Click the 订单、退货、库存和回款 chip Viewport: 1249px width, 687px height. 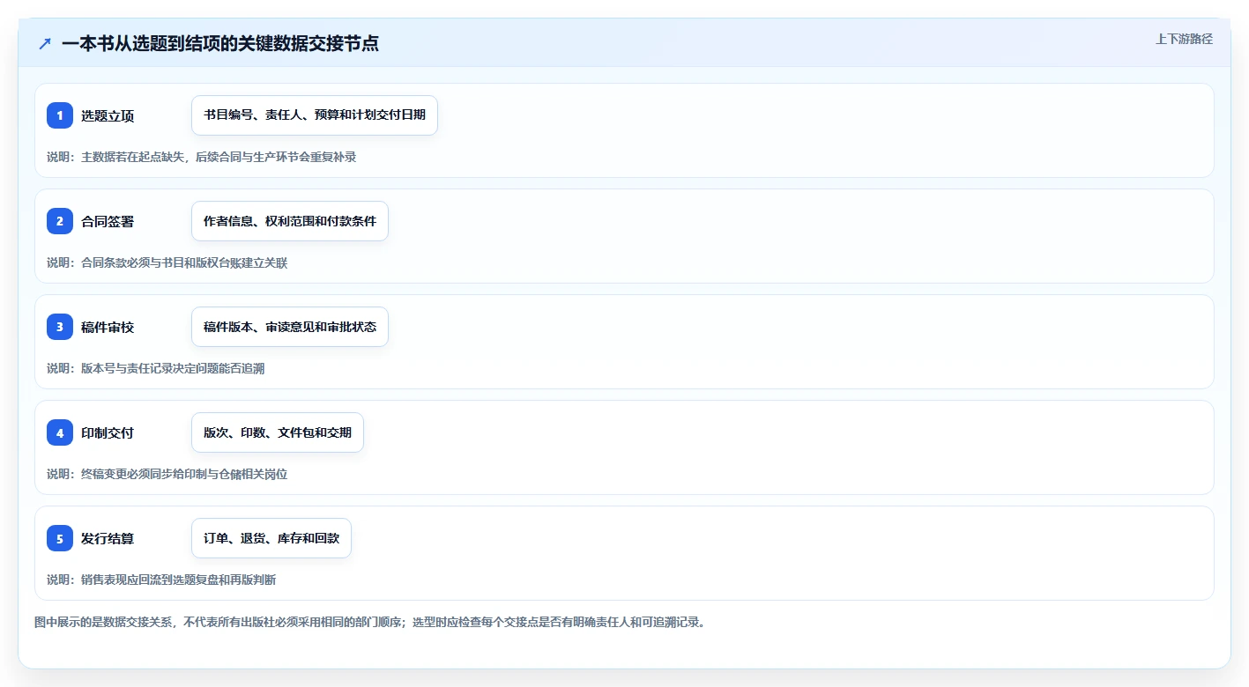271,538
